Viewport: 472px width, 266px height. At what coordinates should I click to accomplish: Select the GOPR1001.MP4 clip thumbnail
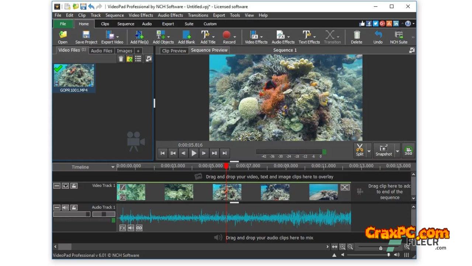click(x=74, y=76)
